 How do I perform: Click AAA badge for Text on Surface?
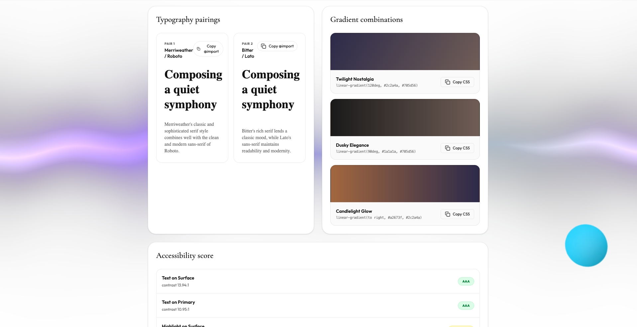(x=466, y=282)
